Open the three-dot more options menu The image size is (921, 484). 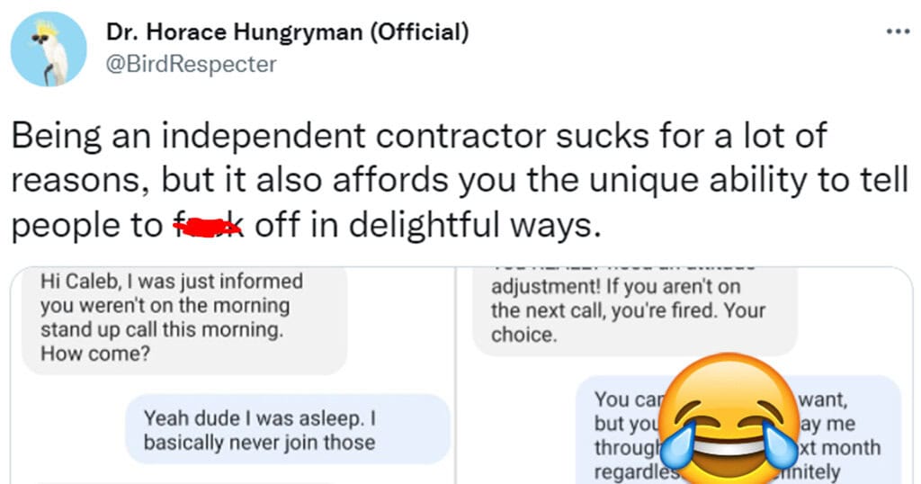click(x=899, y=31)
